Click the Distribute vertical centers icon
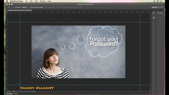169x95 pixels. [65, 7]
